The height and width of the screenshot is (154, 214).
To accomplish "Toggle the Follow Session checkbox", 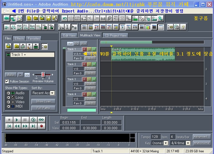I will (x=7, y=81).
